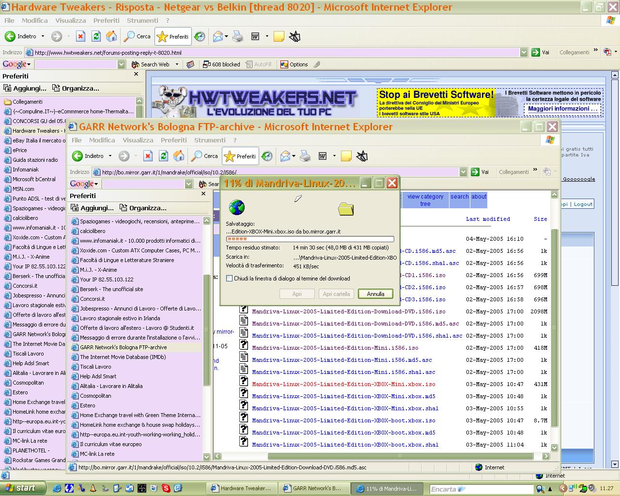Click yellow note icon in GARR window toolbar
Image resolution: width=620 pixels, height=496 pixels.
(x=346, y=156)
